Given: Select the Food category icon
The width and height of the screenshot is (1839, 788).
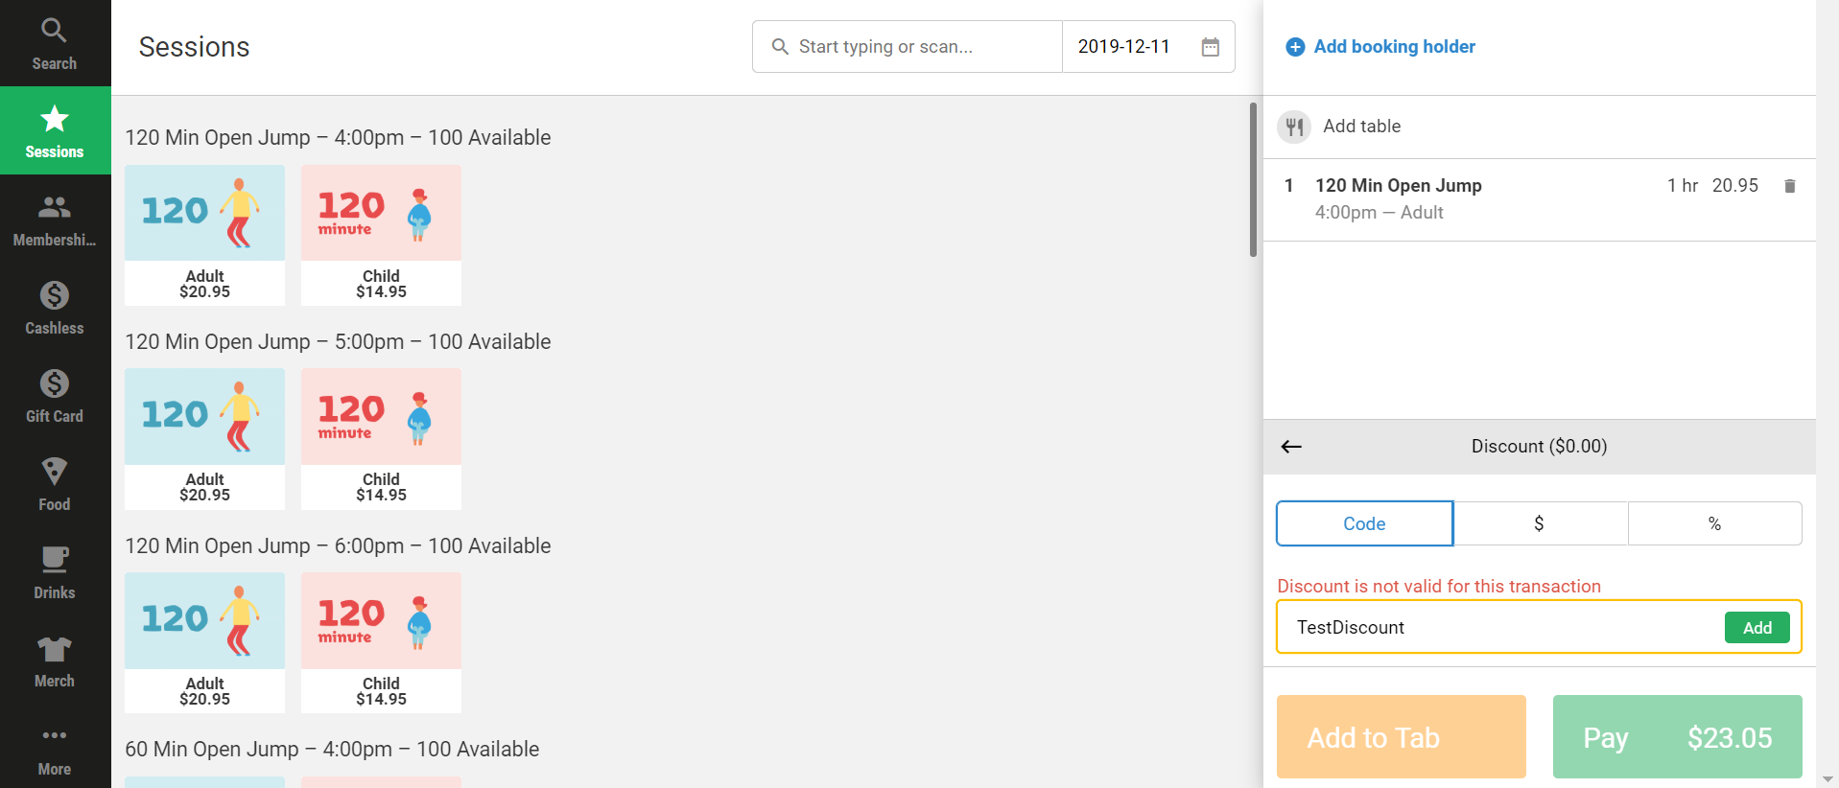Looking at the screenshot, I should click(55, 485).
